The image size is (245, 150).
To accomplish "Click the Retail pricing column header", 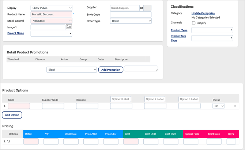I will 28,134.
